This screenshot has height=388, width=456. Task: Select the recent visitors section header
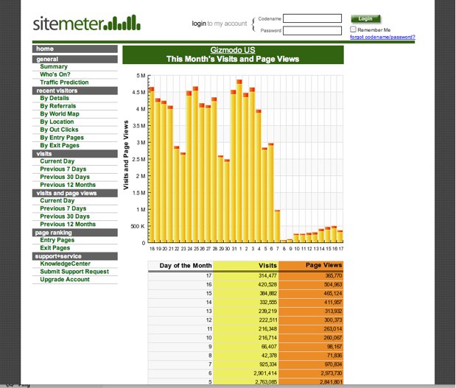75,91
